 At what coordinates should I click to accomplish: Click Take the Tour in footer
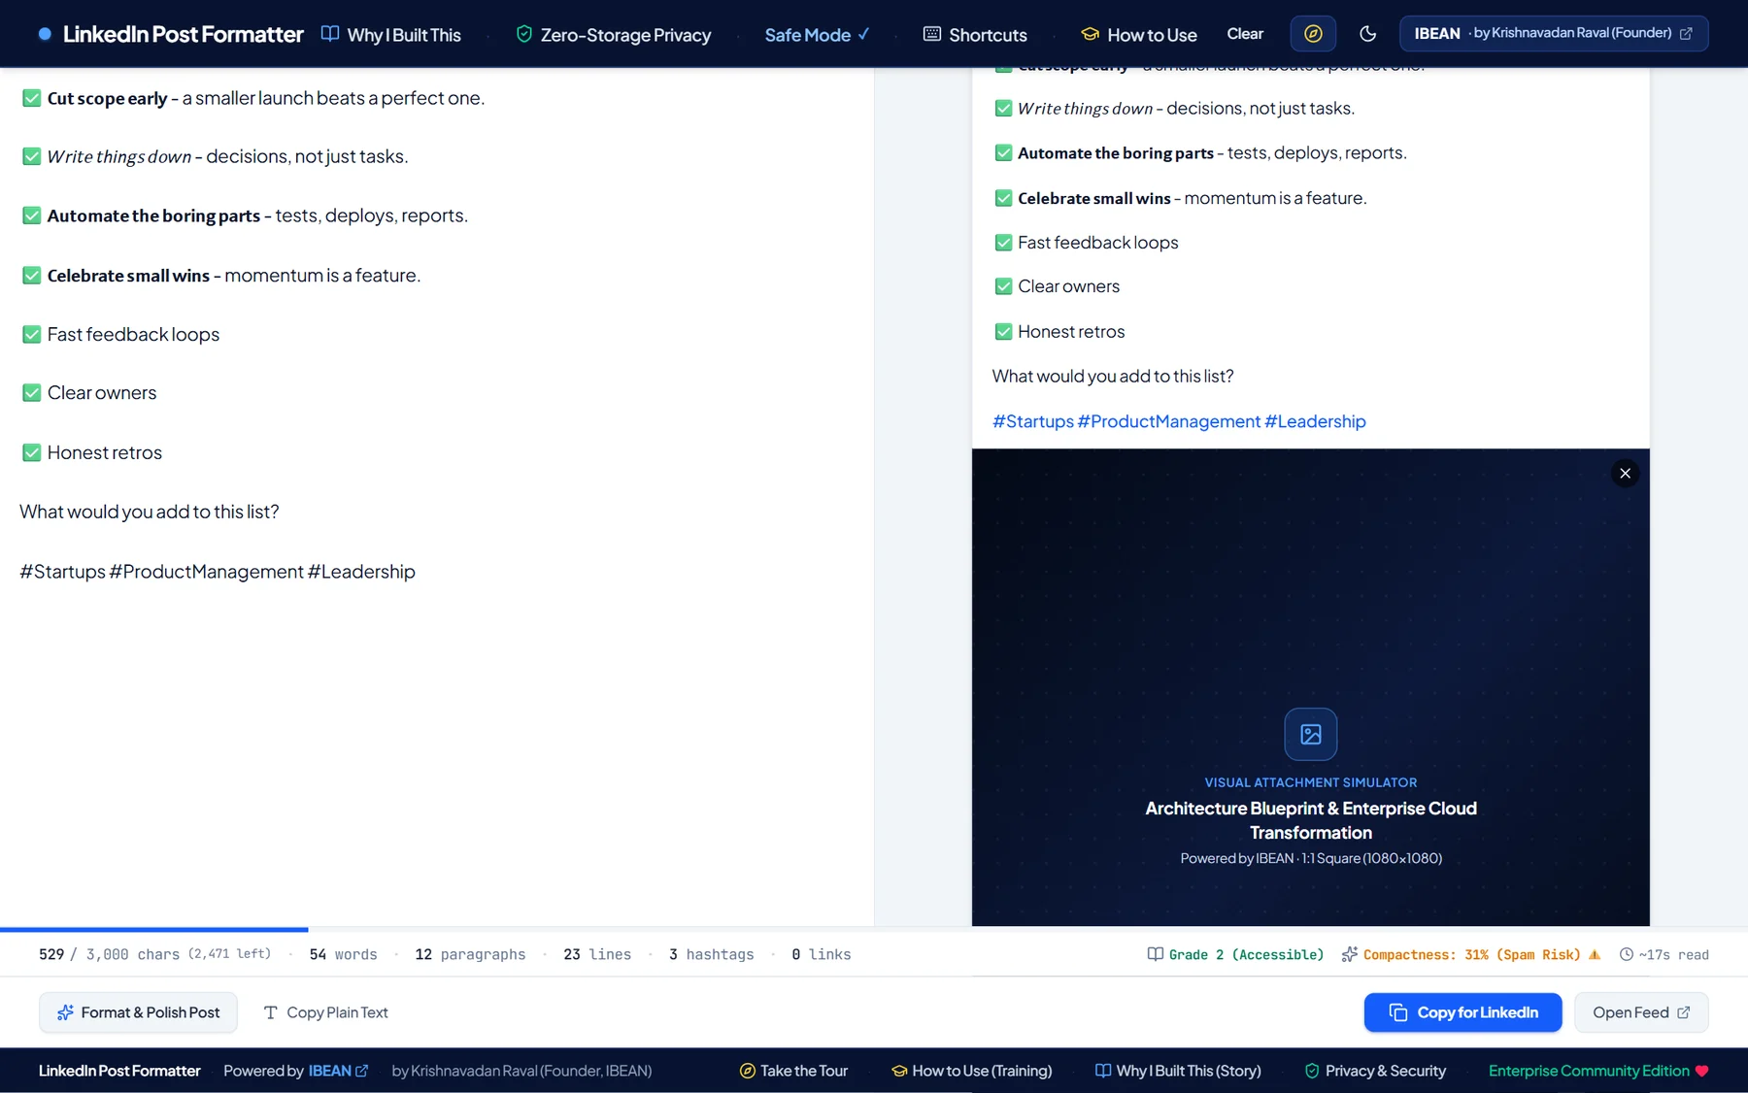[793, 1071]
